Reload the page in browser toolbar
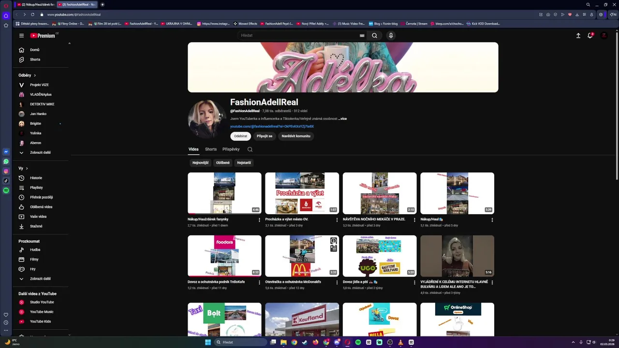 tap(32, 14)
